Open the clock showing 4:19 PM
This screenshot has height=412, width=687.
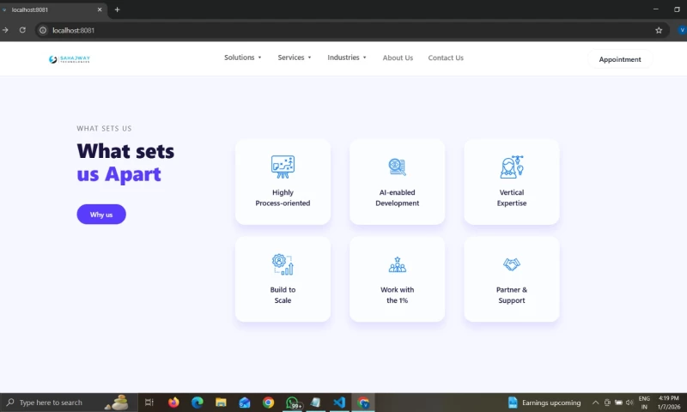coord(669,403)
